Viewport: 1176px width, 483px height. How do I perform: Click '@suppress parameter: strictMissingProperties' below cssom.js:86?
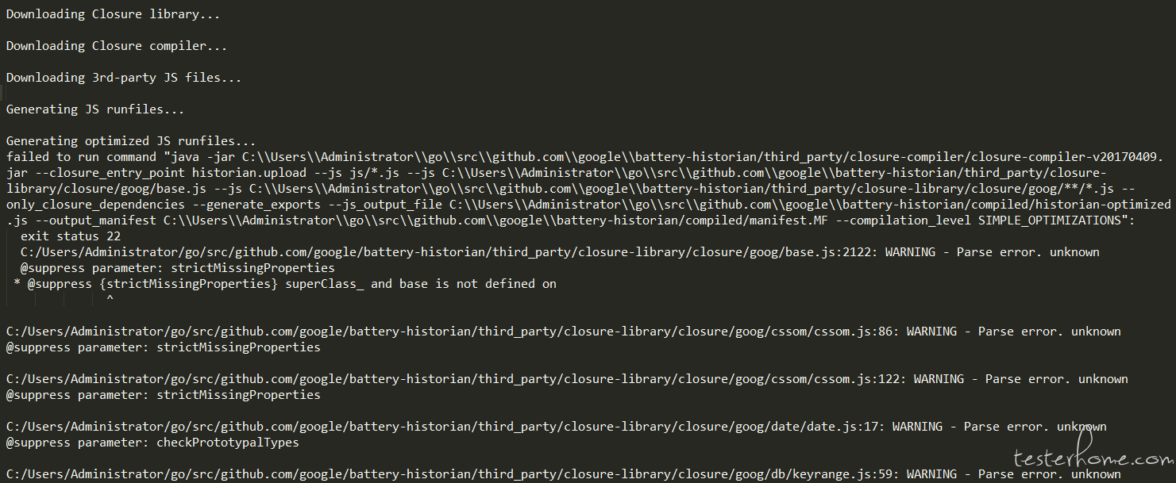164,347
